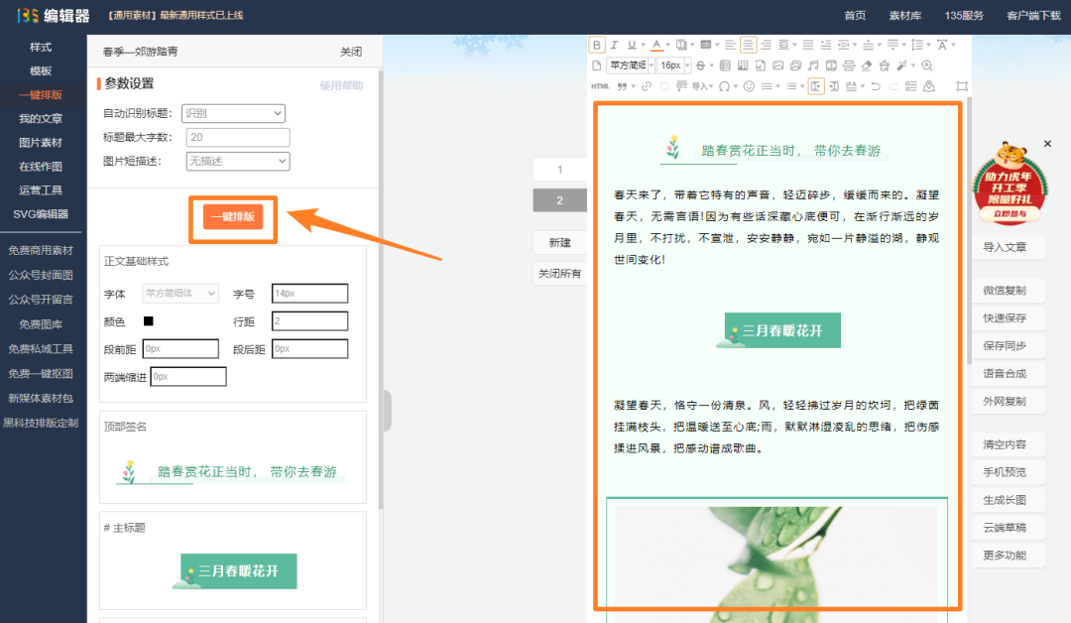
Task: Click the 新建 tab button
Action: 559,242
